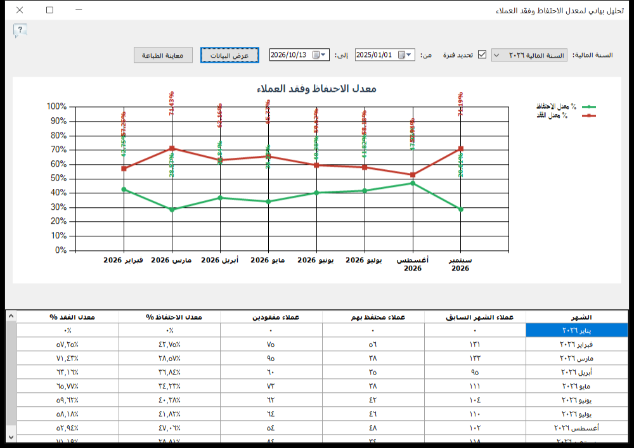Click عرض البيانات button
Screen dimensions: 634x448
click(x=230, y=55)
